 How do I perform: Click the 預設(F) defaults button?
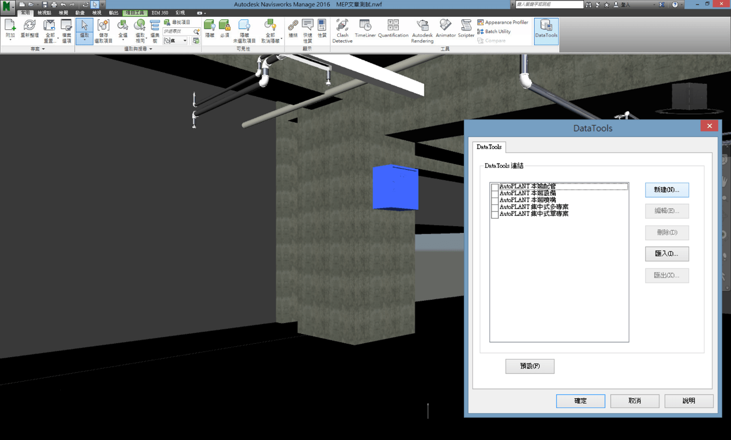point(530,366)
